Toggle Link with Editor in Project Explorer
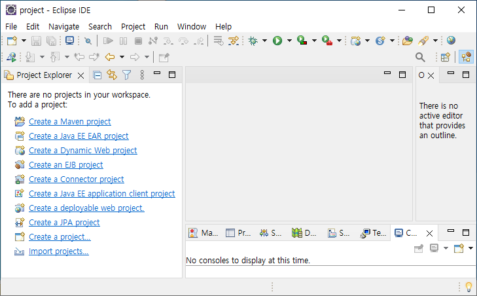This screenshot has height=296, width=477. click(x=112, y=75)
